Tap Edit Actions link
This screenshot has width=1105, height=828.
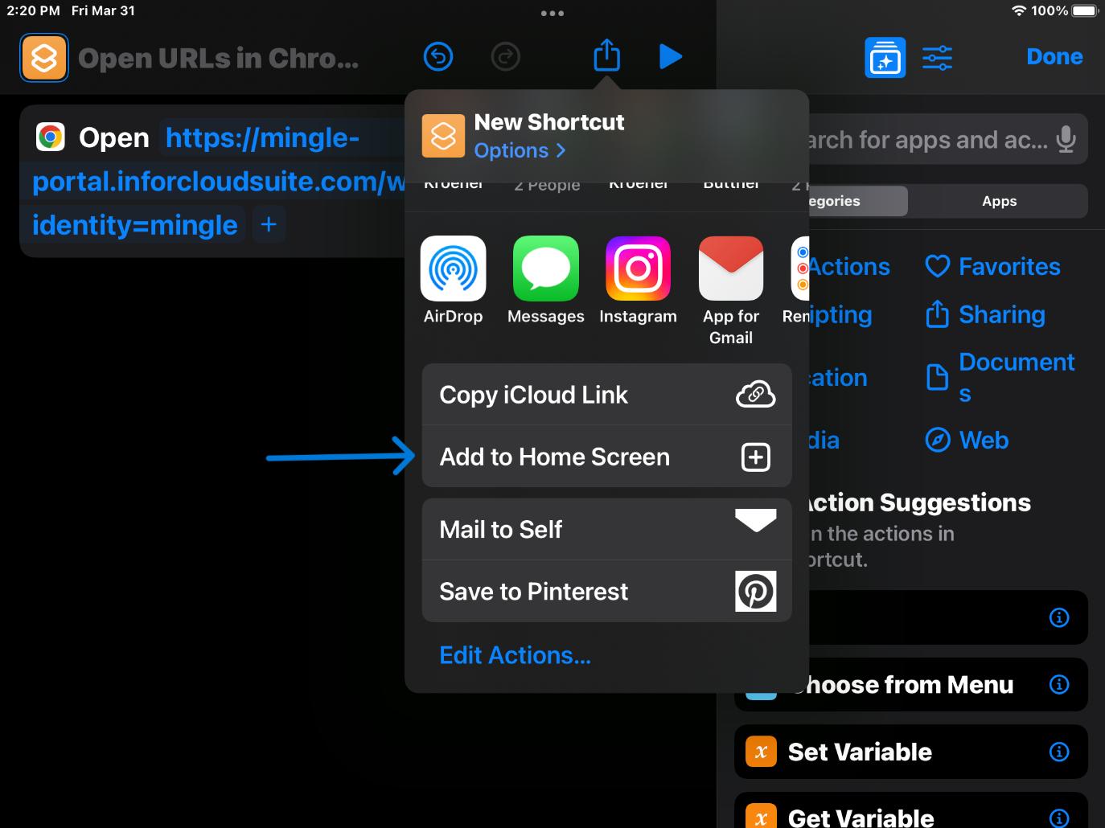coord(515,655)
